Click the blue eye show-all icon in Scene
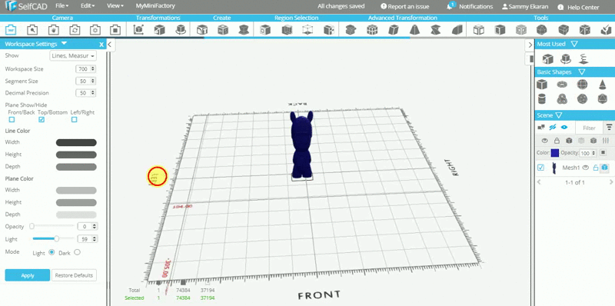The image size is (615, 306). tap(564, 127)
